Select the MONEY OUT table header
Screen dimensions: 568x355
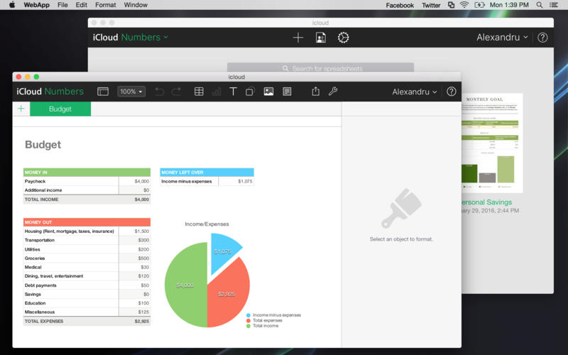coord(87,222)
